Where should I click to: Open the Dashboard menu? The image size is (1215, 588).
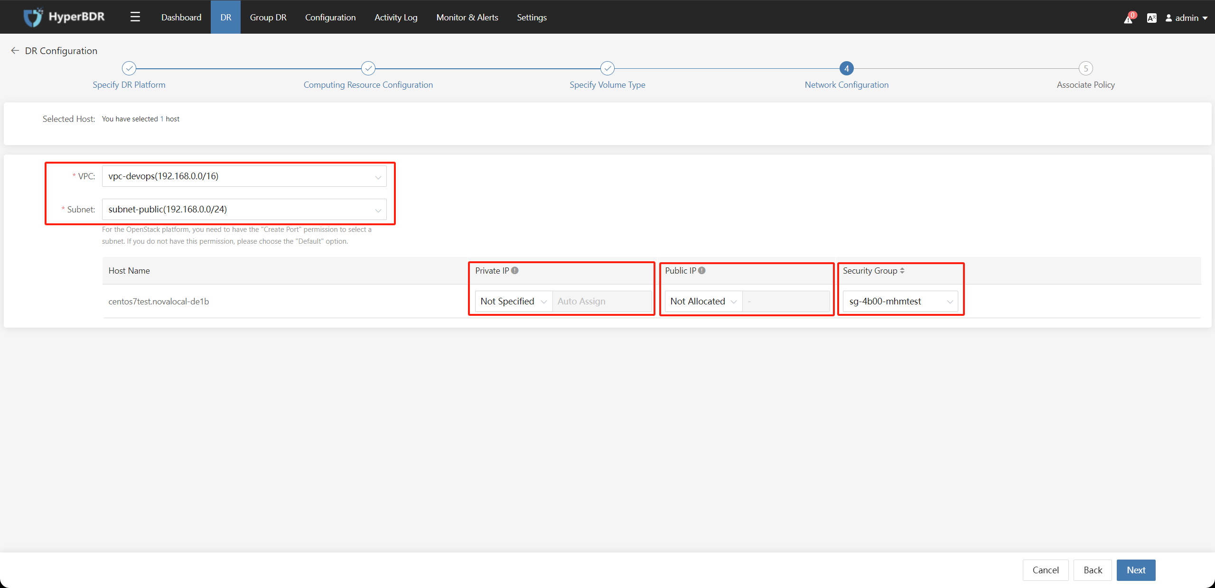(181, 17)
